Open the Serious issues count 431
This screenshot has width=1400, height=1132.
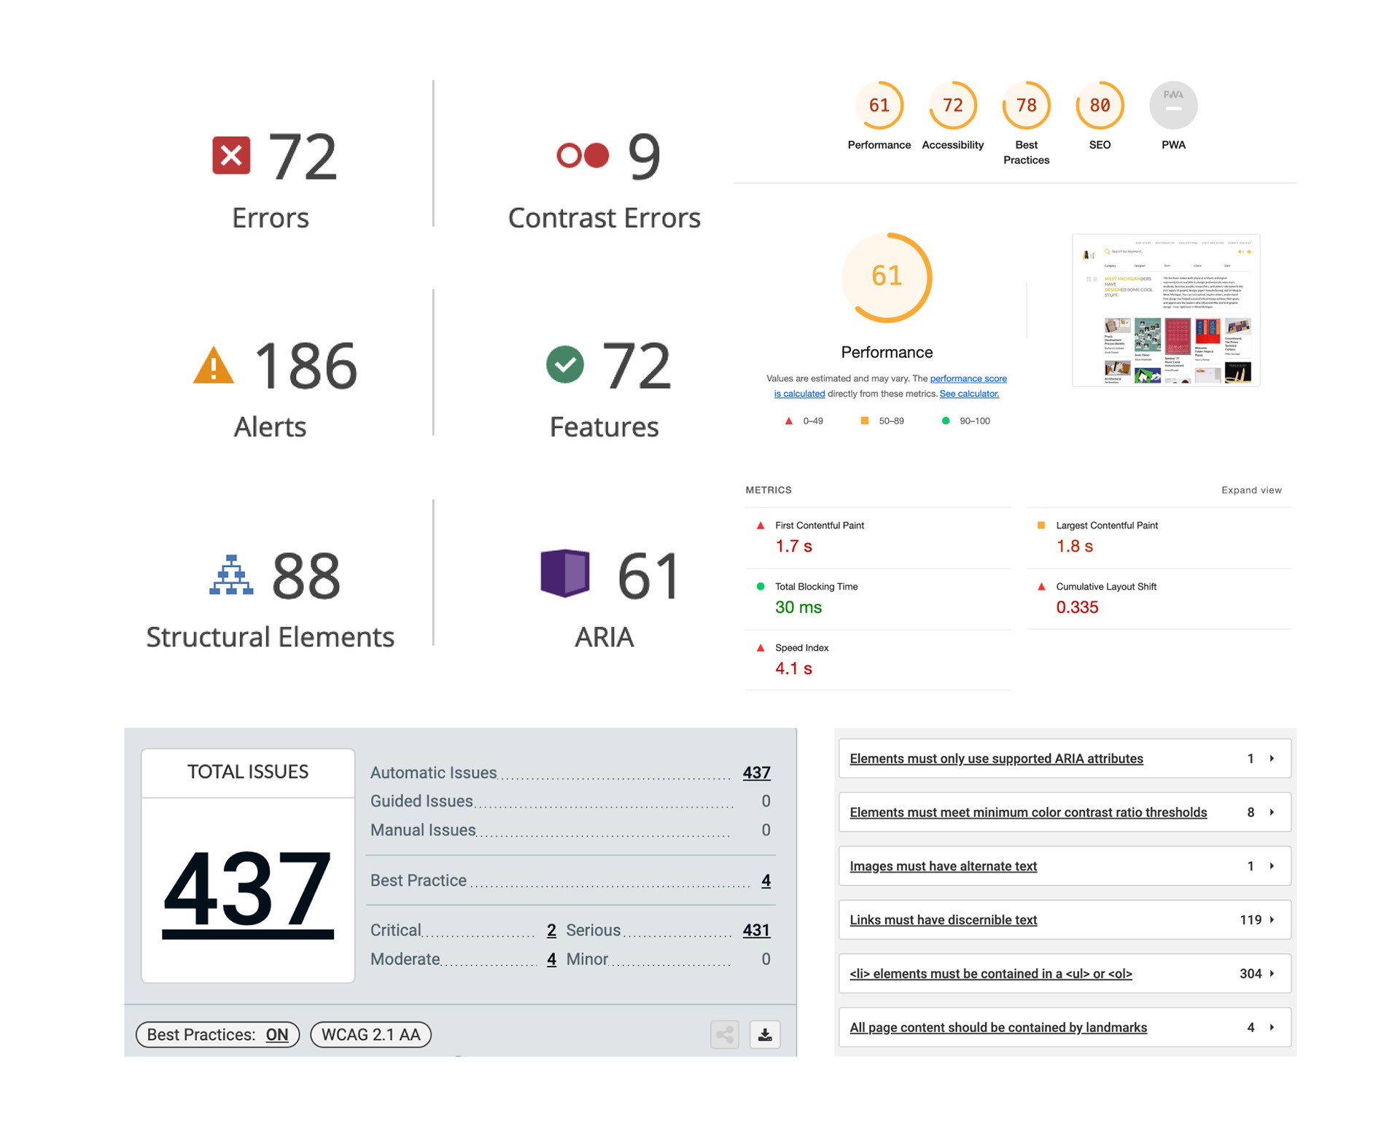pyautogui.click(x=756, y=930)
